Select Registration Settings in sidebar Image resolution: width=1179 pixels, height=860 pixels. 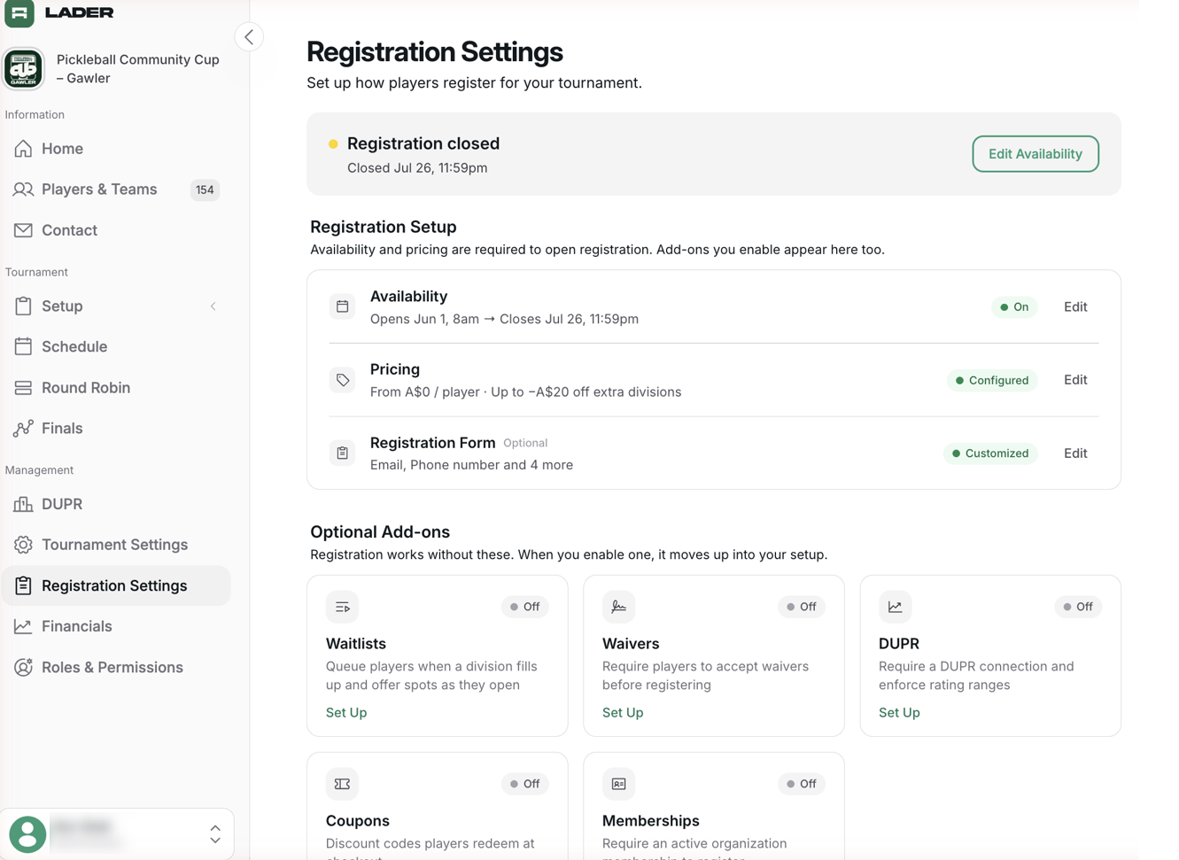(x=116, y=585)
